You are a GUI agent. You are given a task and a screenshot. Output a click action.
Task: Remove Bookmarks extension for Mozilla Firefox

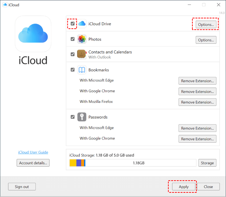[x=197, y=102]
